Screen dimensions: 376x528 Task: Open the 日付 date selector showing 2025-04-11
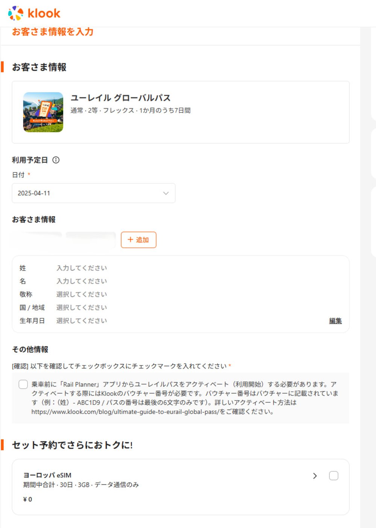click(x=93, y=193)
